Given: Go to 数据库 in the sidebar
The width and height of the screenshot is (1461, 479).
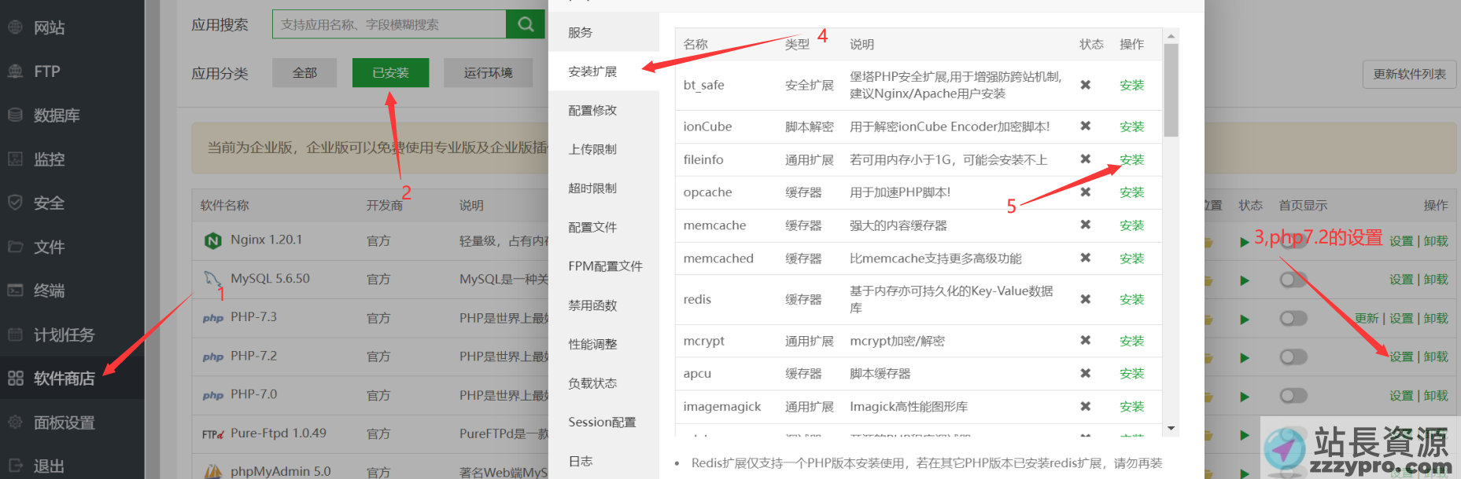Looking at the screenshot, I should (57, 115).
